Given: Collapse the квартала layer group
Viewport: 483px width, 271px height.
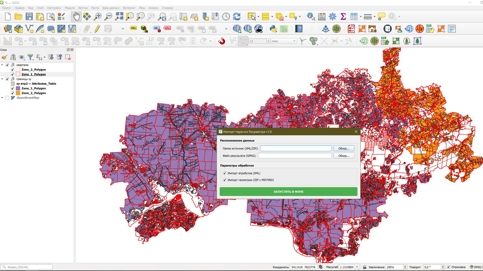Looking at the screenshot, I should tap(3, 65).
